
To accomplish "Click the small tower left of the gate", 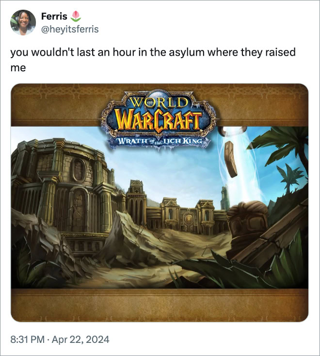I will pyautogui.click(x=136, y=202).
